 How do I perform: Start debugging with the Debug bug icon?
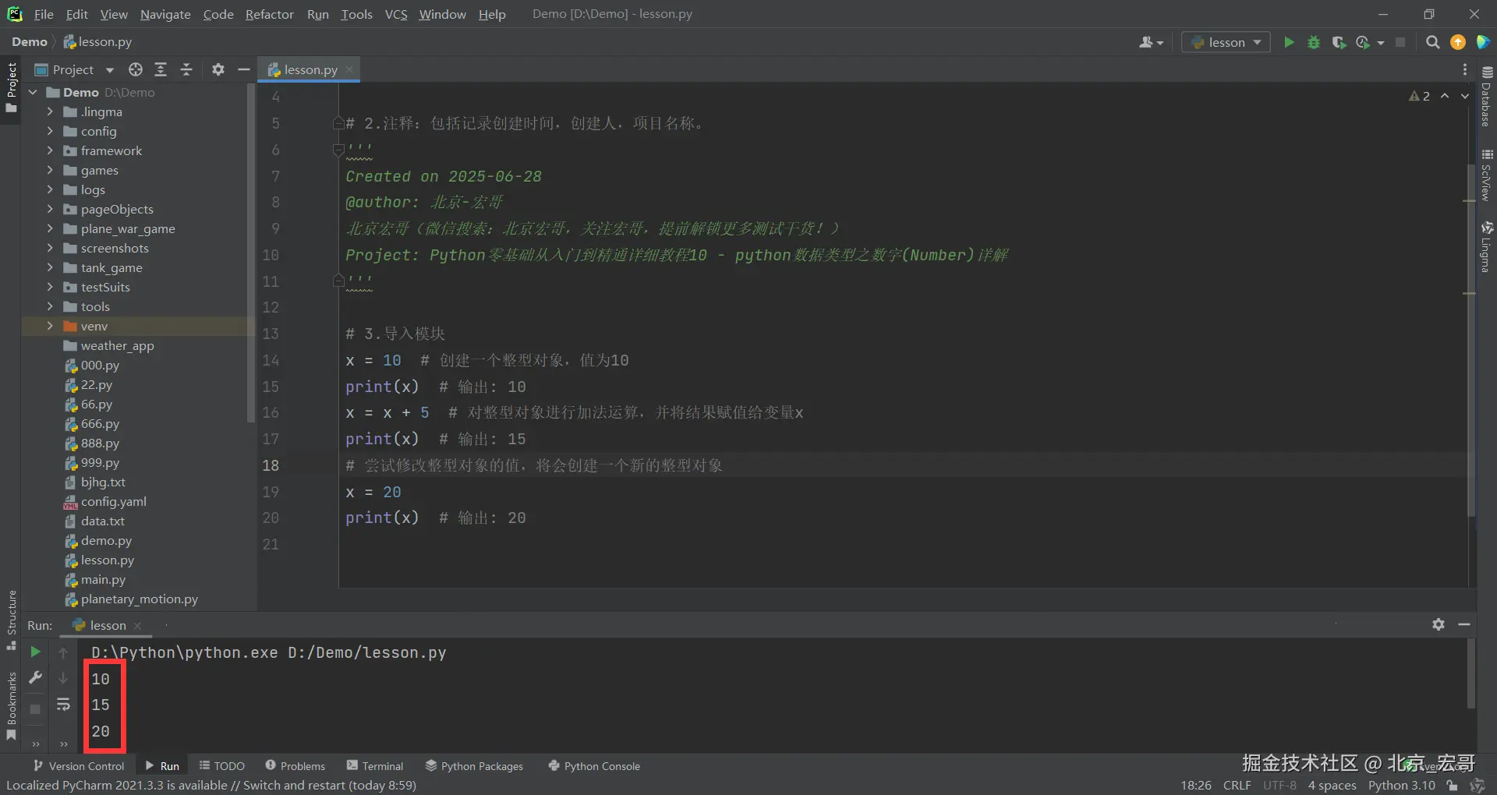[x=1314, y=42]
